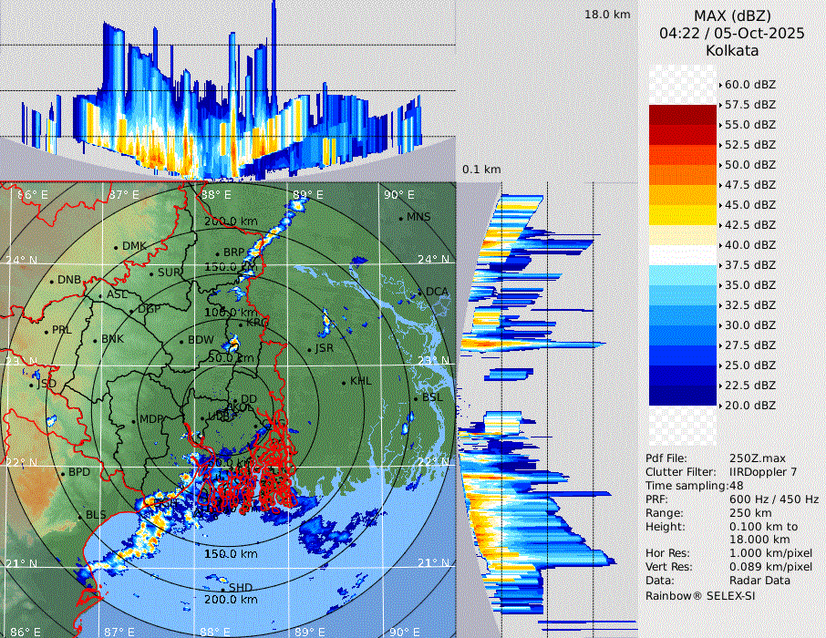
Task: Select the SHD station marker
Action: (223, 578)
